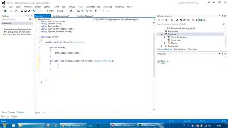Select App.config in Solution Explorer
228x128 pixels.
[173, 31]
